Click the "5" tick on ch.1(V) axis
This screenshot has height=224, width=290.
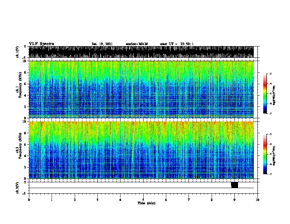point(25,46)
